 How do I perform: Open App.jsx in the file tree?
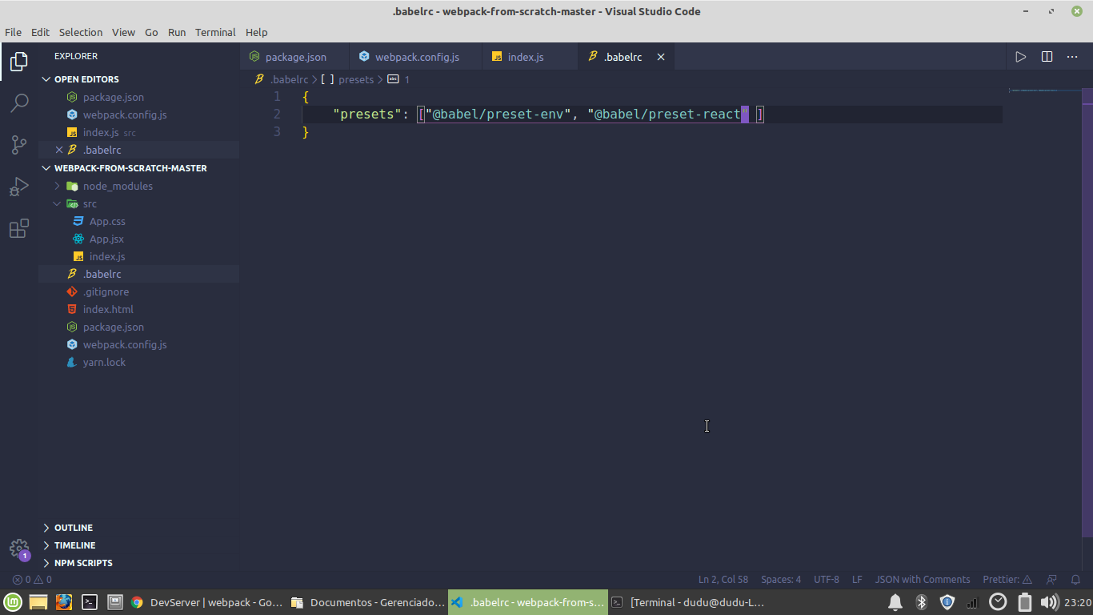[x=106, y=239]
